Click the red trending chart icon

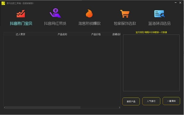21,14
